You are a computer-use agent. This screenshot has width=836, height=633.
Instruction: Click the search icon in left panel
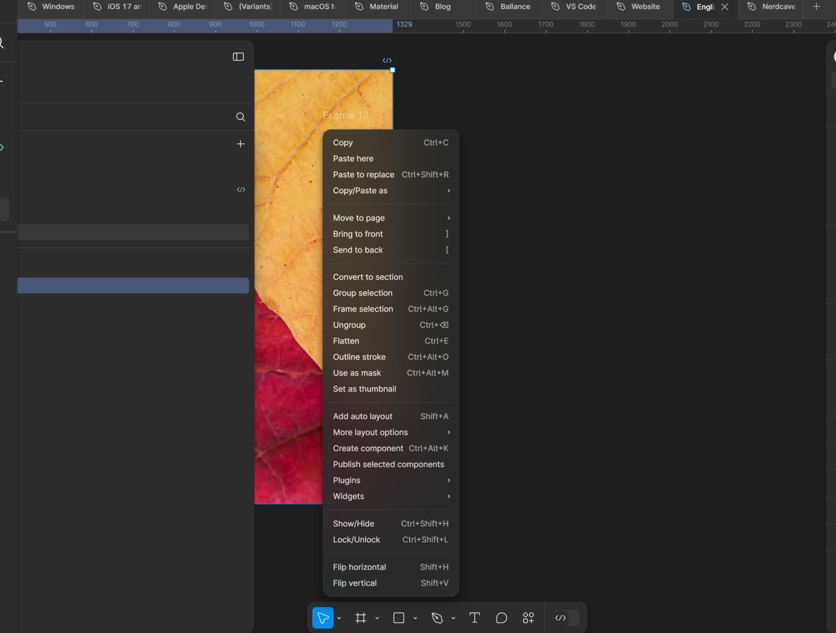pyautogui.click(x=241, y=117)
